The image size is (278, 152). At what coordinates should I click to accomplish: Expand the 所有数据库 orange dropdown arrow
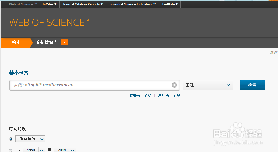pyautogui.click(x=64, y=42)
